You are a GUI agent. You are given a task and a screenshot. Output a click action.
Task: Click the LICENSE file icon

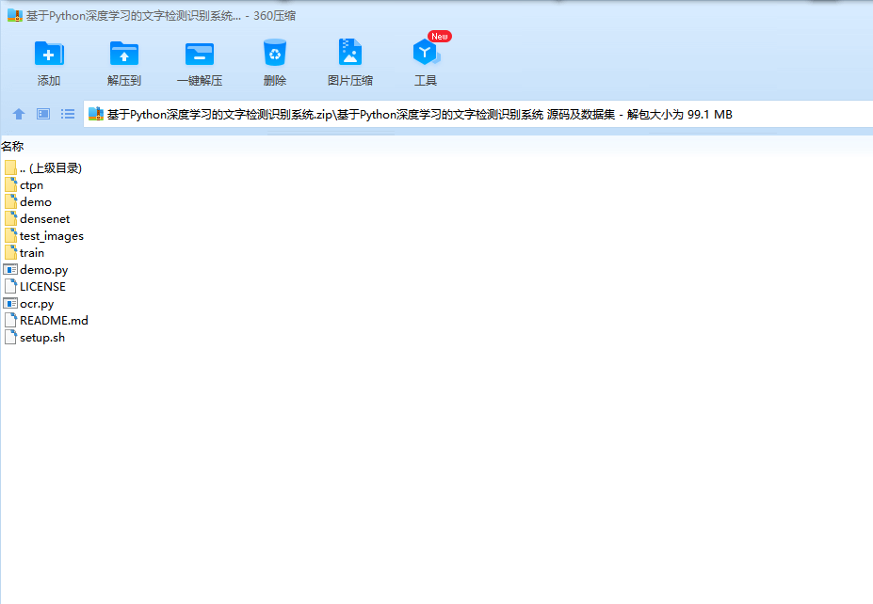(x=10, y=286)
